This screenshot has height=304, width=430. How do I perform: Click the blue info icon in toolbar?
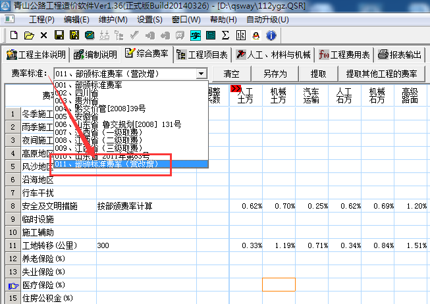click(270, 35)
